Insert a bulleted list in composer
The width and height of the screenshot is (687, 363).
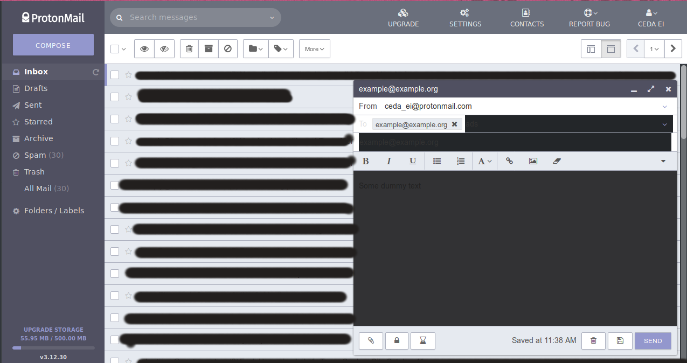tap(437, 161)
